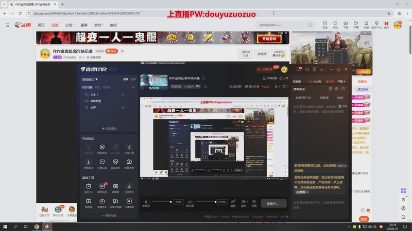412x231 pixels.
Task: Switch to 钻粉 tab in 弹幕助手
Action: [340, 98]
